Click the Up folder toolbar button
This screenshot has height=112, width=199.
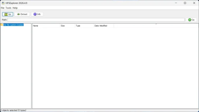(x=8, y=14)
